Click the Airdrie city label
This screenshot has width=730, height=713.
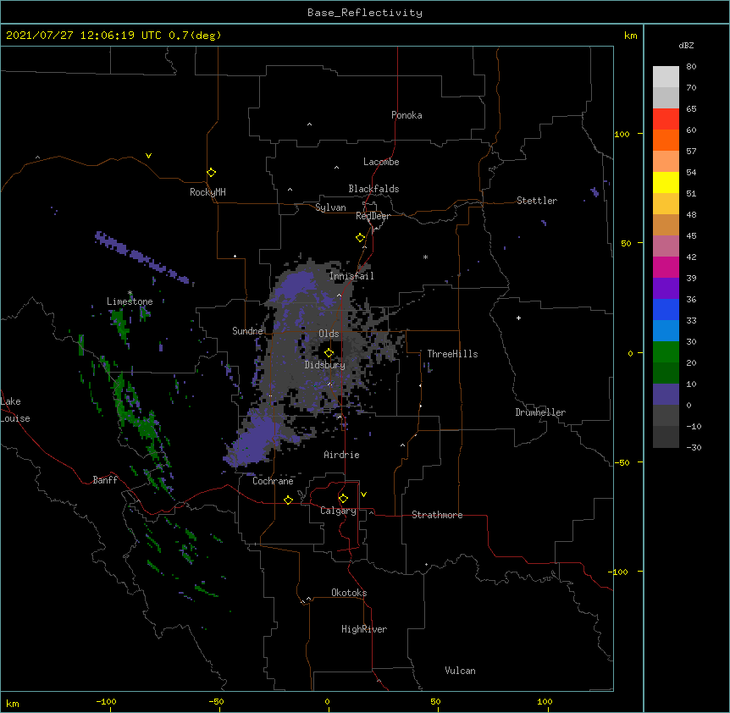point(342,455)
